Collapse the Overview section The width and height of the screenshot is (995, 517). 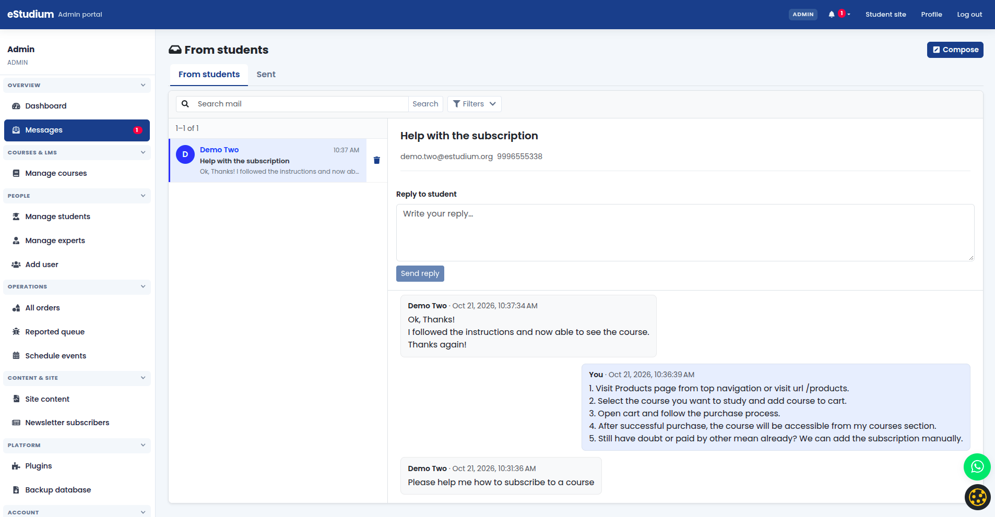tap(77, 85)
